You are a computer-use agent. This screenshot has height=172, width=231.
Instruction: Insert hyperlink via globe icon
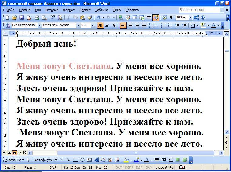tap(121, 18)
